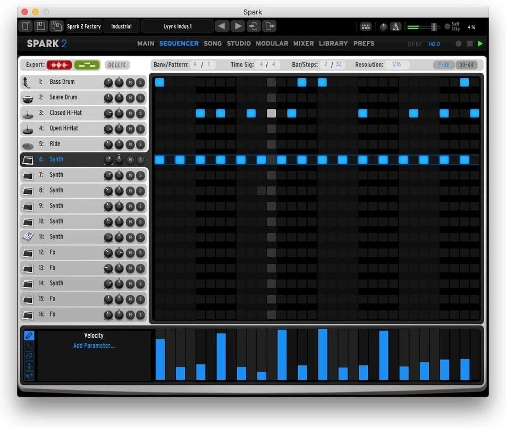Viewport: 506px width, 428px height.
Task: Click the track 11 Synth instrument icon
Action: [28, 237]
